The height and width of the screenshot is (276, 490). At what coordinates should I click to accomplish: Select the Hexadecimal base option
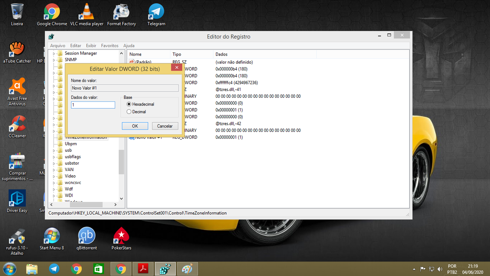tap(140, 104)
